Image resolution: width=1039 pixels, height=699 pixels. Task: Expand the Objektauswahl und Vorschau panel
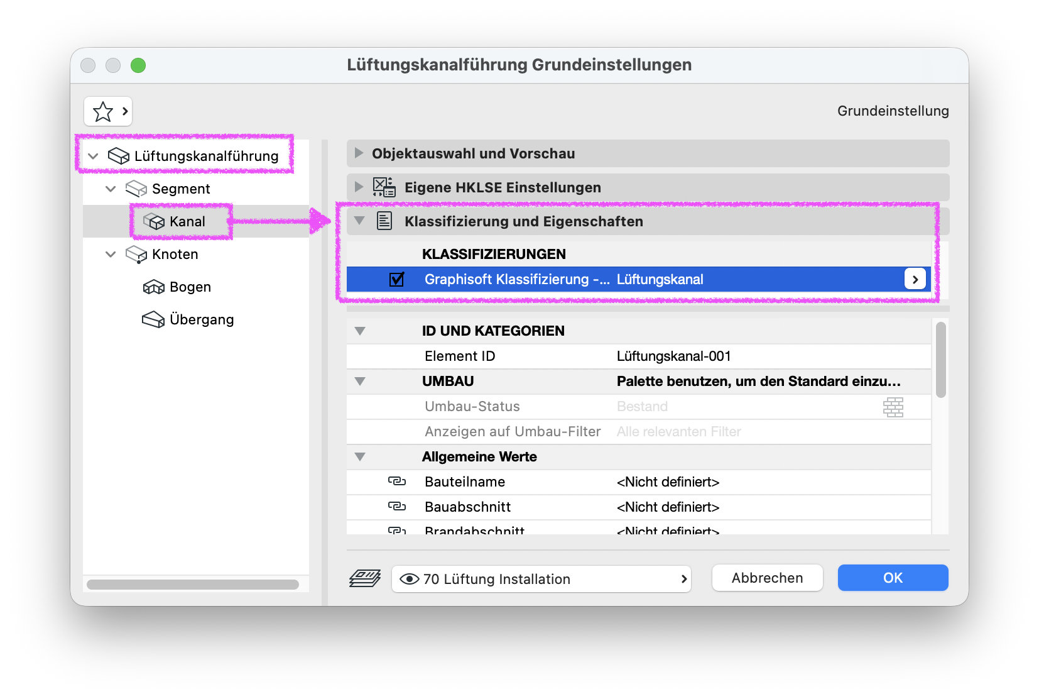(x=359, y=153)
